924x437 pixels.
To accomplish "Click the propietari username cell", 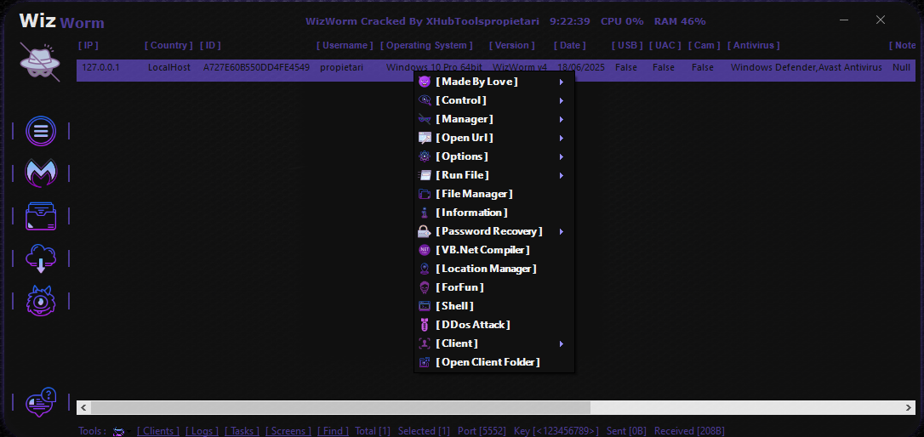I will click(341, 68).
